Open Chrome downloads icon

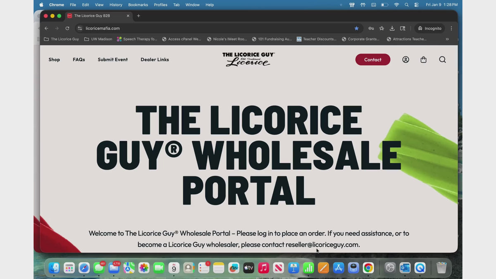pyautogui.click(x=392, y=29)
